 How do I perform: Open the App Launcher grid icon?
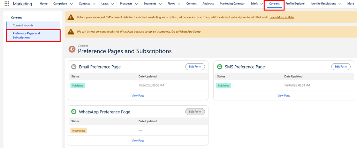click(7, 4)
